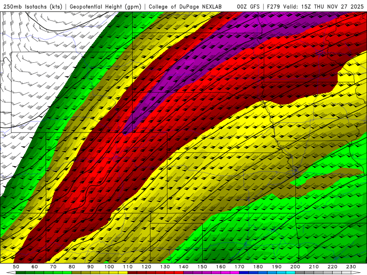Pick the bright magenta swatch just before 170

coord(235,272)
